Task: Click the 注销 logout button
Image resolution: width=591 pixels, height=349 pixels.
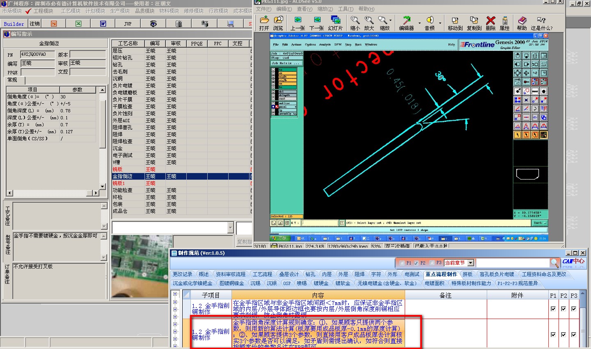Action: pyautogui.click(x=35, y=24)
